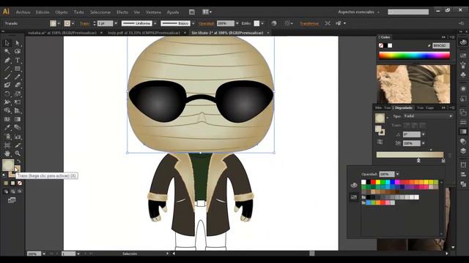Screen dimensions: 469x263
Task: Open the Uniforme width profile dropdown
Action: 155,23
